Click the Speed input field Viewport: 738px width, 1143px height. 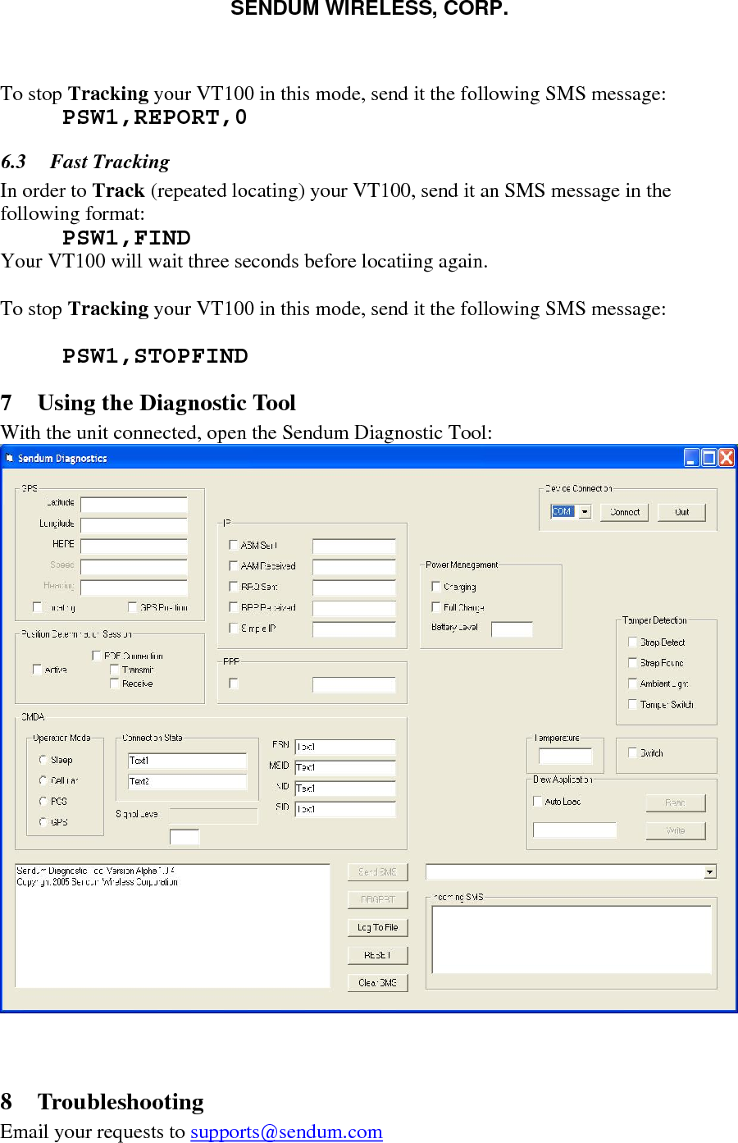(134, 566)
